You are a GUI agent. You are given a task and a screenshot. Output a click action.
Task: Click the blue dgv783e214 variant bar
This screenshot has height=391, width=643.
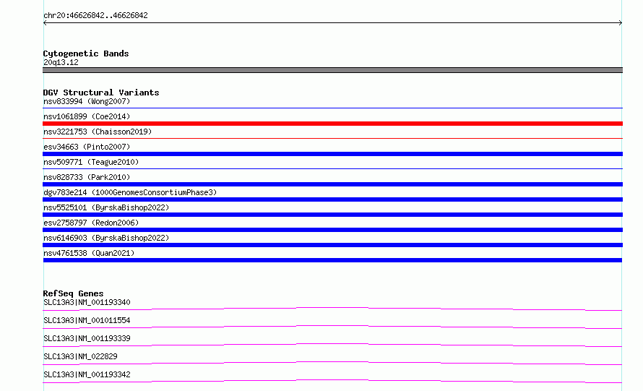pyautogui.click(x=332, y=199)
